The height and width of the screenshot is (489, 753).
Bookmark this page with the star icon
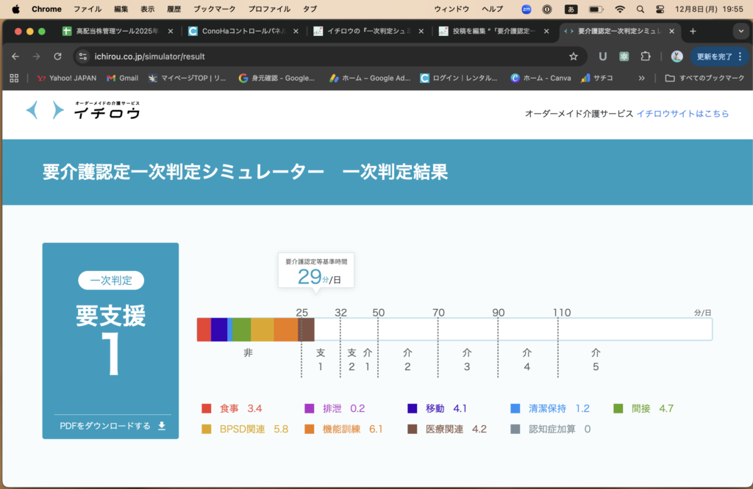point(574,57)
